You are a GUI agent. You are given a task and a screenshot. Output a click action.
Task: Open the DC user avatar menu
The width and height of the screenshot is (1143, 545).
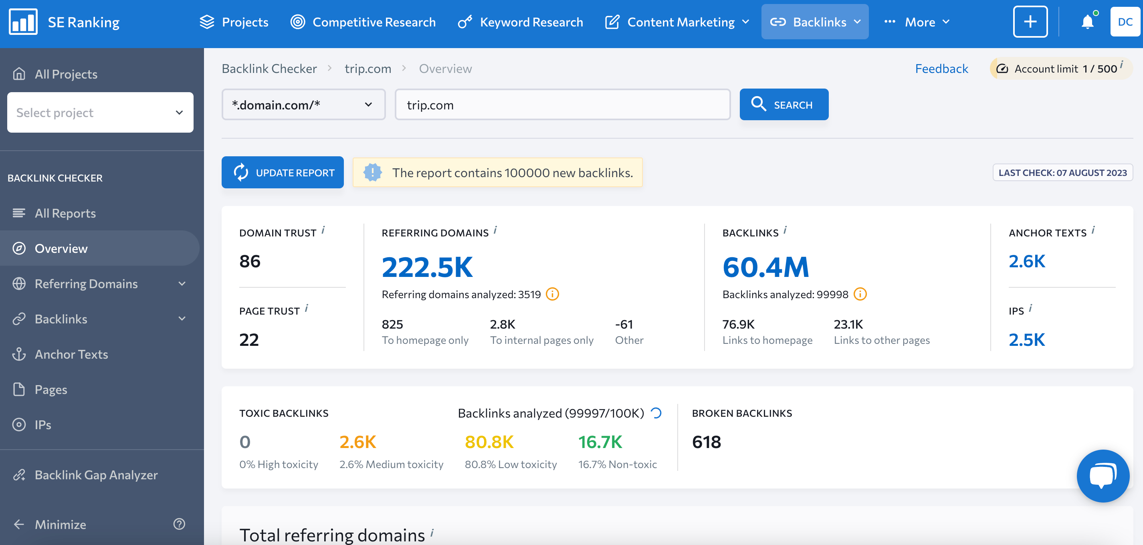1125,22
